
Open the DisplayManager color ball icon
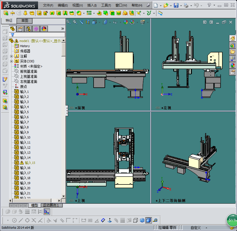click(44, 28)
